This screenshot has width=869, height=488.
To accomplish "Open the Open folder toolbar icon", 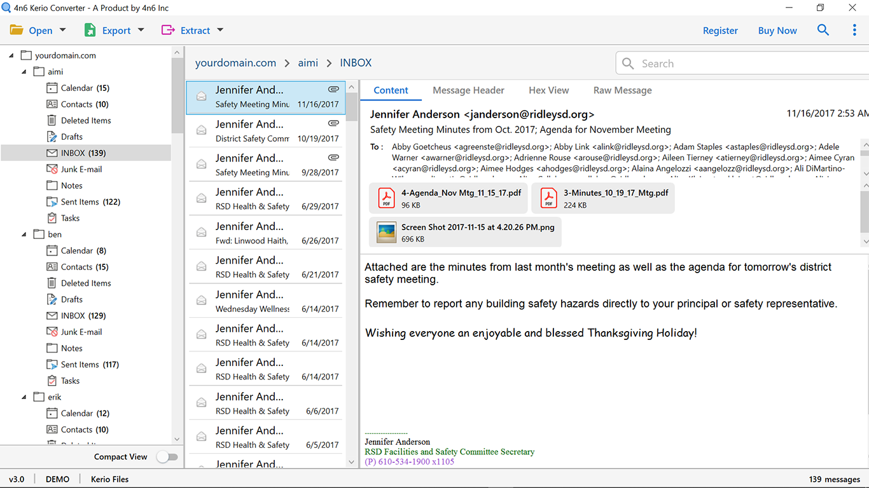I will pos(17,30).
